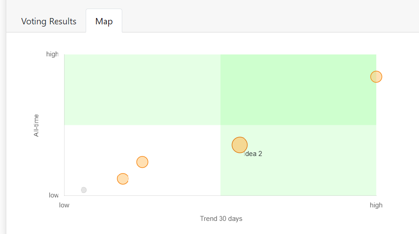Pick the second-lowest orange bubble on the map
This screenshot has width=419, height=234.
click(x=142, y=162)
